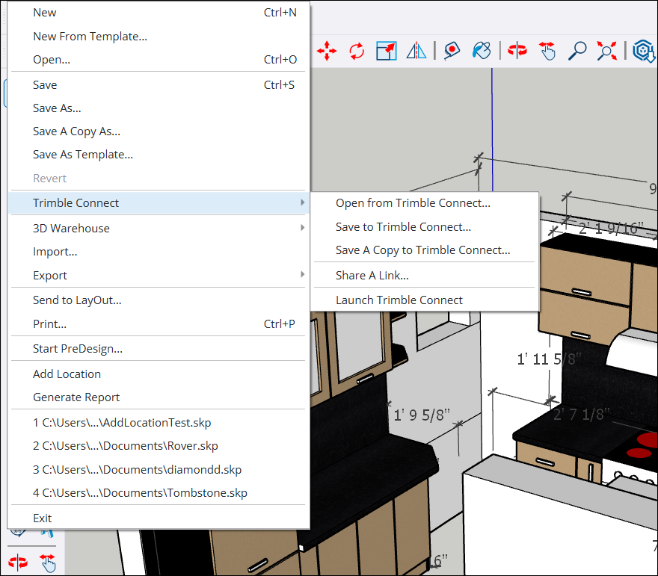Select the Pan tool in the toolbar
This screenshot has height=576, width=658.
[x=547, y=51]
